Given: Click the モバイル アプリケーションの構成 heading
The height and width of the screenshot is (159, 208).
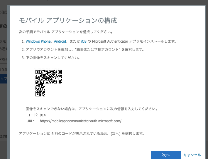Looking at the screenshot, I should pos(68,21).
